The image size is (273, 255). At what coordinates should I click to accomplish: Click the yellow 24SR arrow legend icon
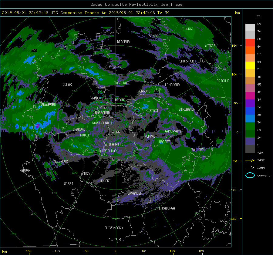click(x=250, y=160)
